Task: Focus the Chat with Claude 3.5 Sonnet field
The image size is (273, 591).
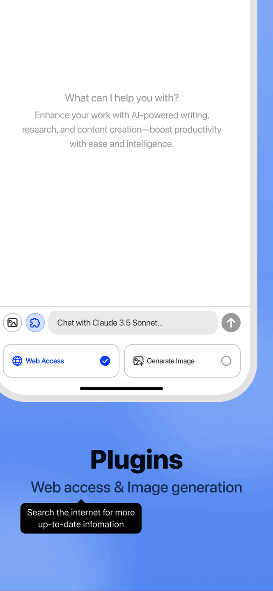Action: 133,323
